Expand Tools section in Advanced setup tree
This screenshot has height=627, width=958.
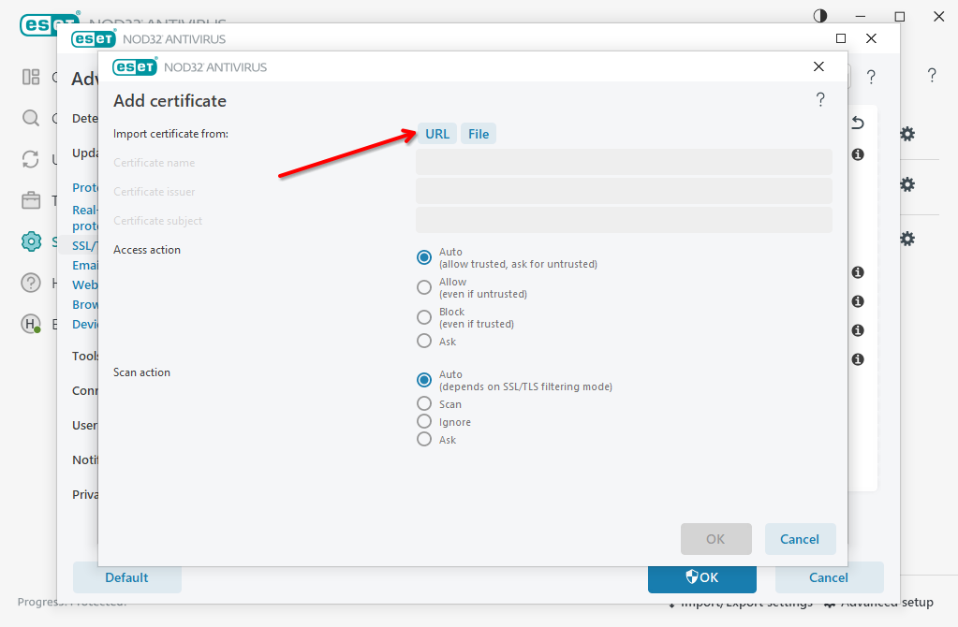[85, 356]
